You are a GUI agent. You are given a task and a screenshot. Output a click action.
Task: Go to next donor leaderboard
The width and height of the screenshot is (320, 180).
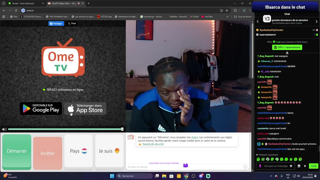tap(316, 21)
